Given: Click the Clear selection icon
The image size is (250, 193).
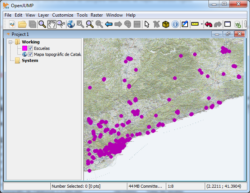Looking at the screenshot, I should (x=156, y=24).
